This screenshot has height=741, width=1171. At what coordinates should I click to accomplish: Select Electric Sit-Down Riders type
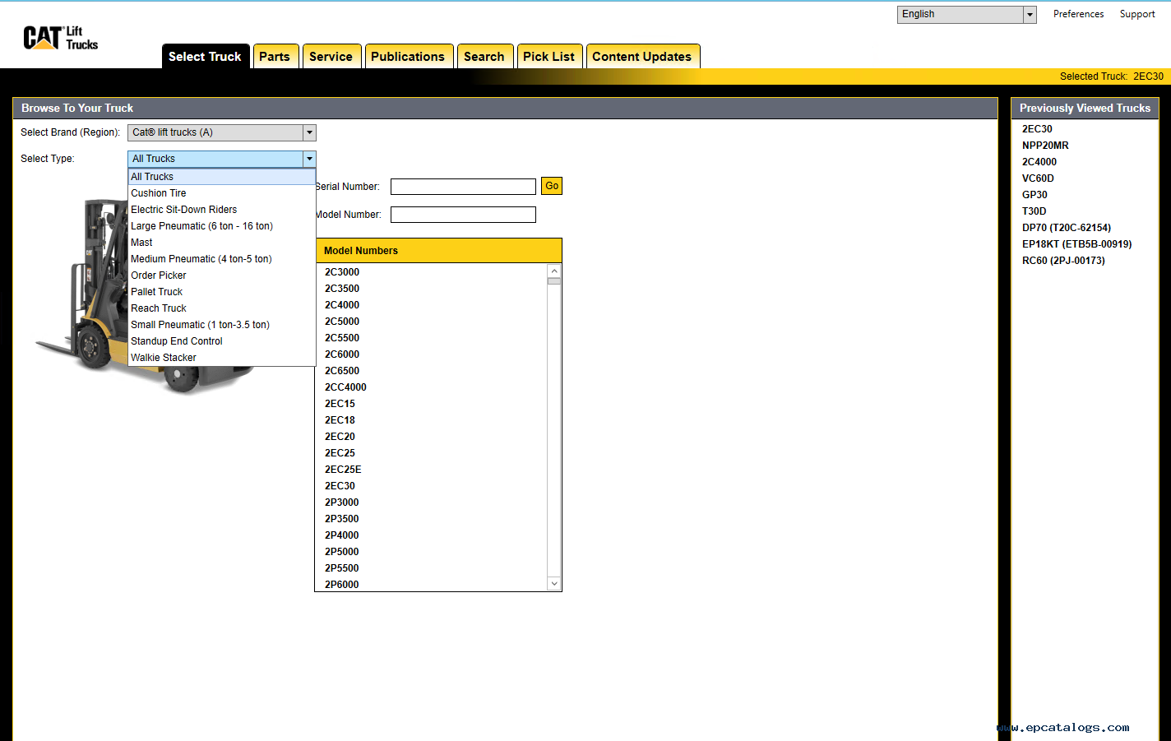click(222, 210)
